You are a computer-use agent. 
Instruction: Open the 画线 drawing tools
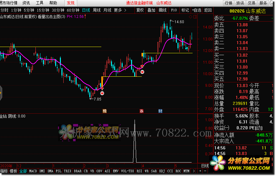tap(163, 10)
